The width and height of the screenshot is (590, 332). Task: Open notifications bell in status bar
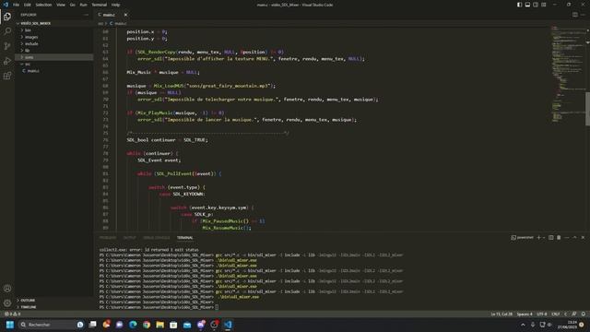584,314
